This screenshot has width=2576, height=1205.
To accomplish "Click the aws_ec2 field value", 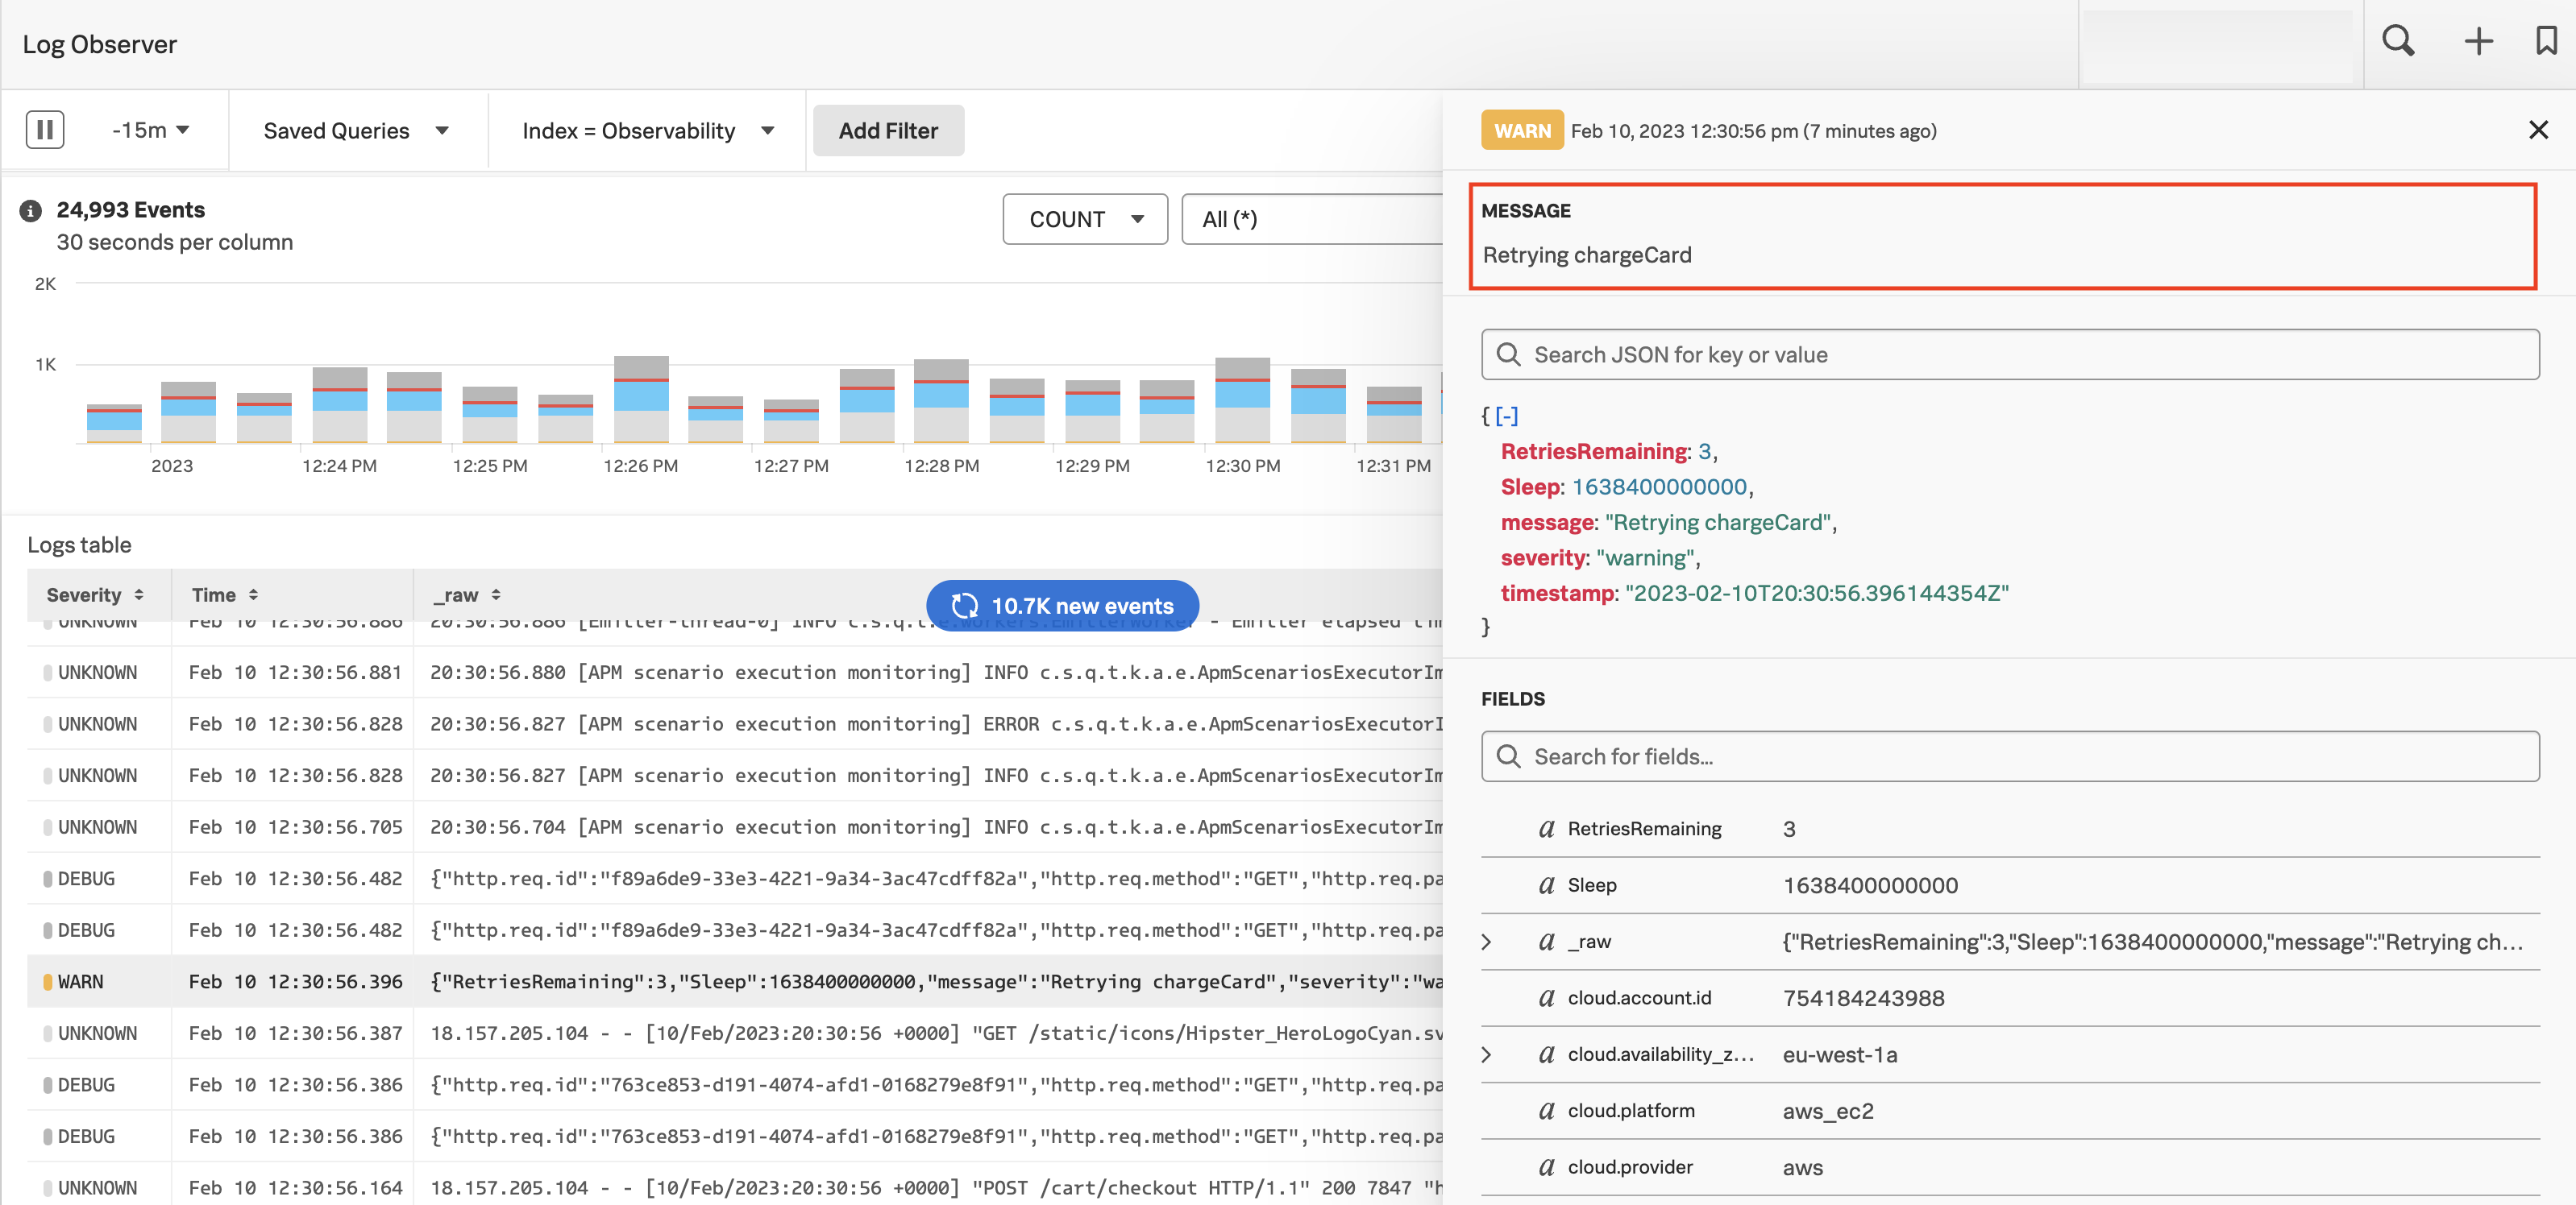I will pyautogui.click(x=1828, y=1111).
